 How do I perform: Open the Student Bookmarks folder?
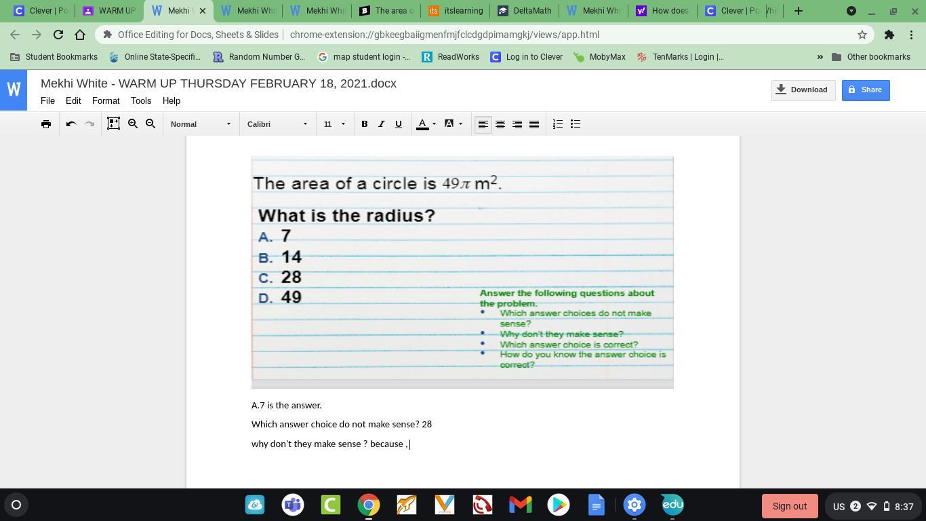pyautogui.click(x=54, y=57)
